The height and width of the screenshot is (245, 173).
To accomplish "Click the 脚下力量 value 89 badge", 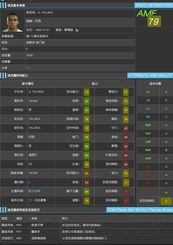I will click(x=86, y=191).
